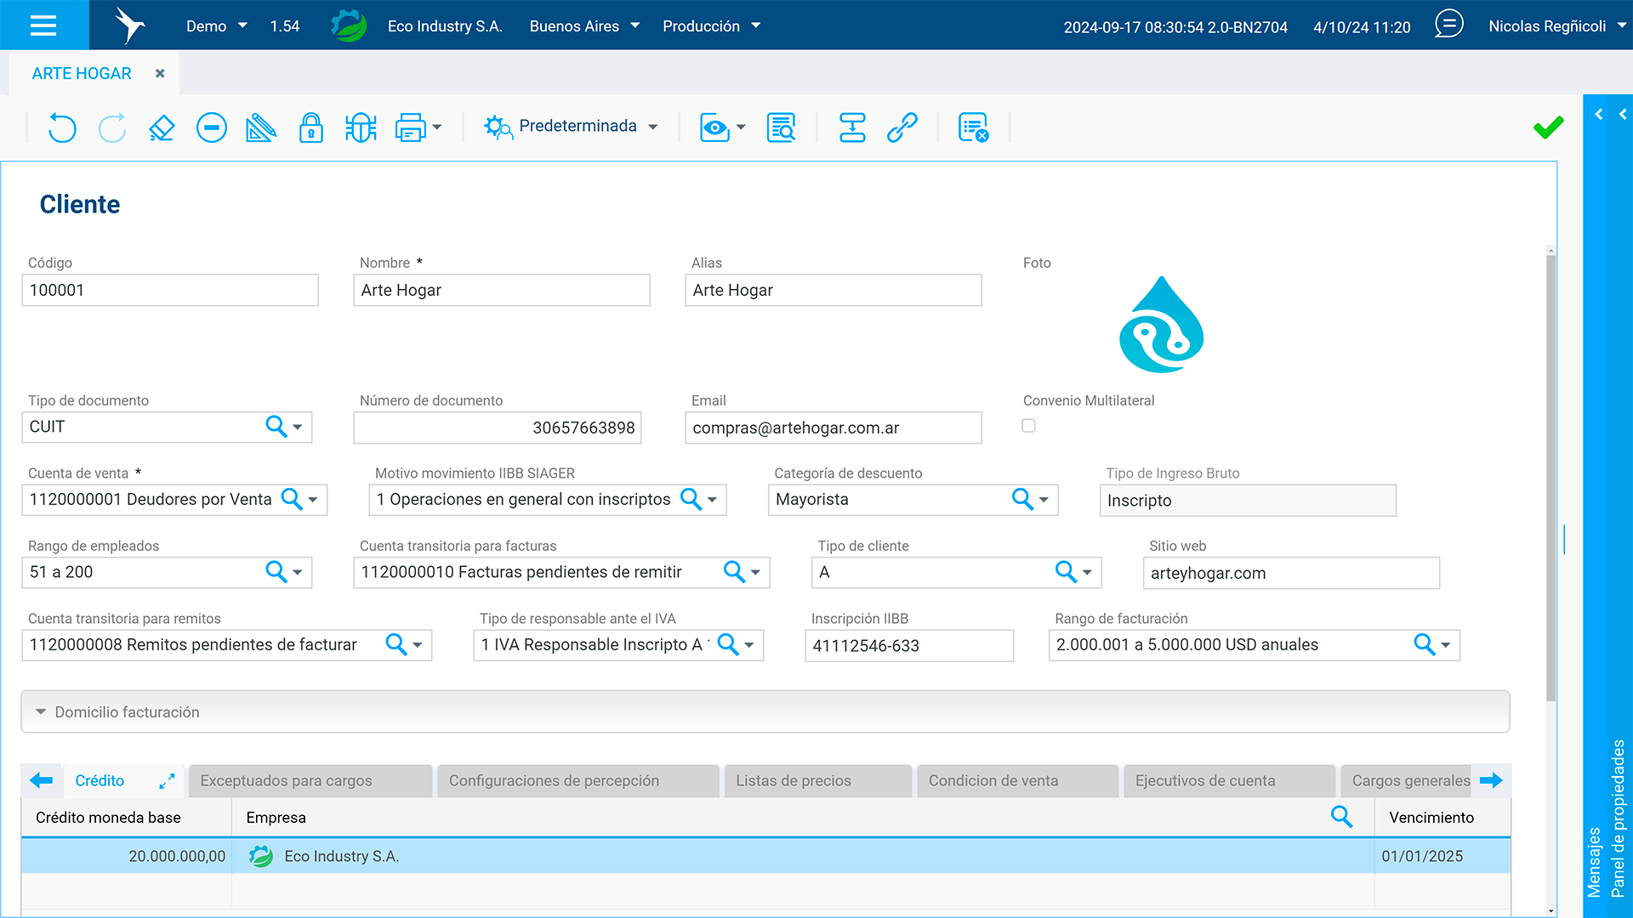
Task: Click the Empresa column search icon
Action: [1341, 817]
